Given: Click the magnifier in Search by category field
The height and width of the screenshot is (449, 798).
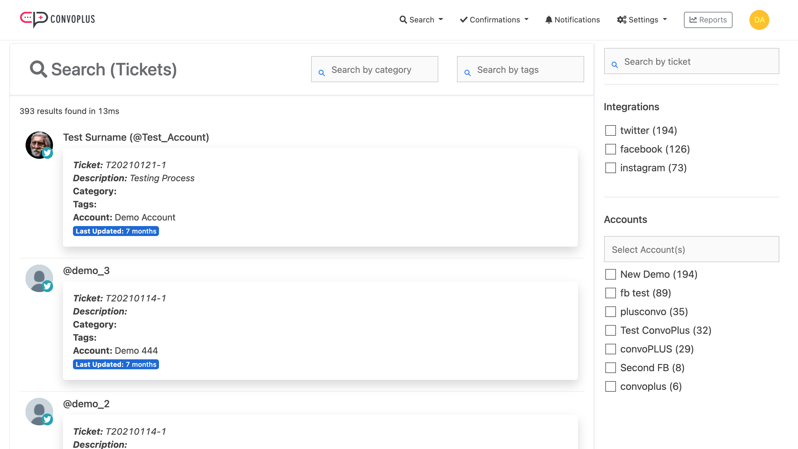Looking at the screenshot, I should pos(322,72).
